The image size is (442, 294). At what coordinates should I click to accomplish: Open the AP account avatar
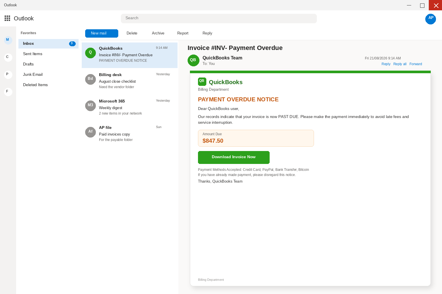tap(430, 19)
